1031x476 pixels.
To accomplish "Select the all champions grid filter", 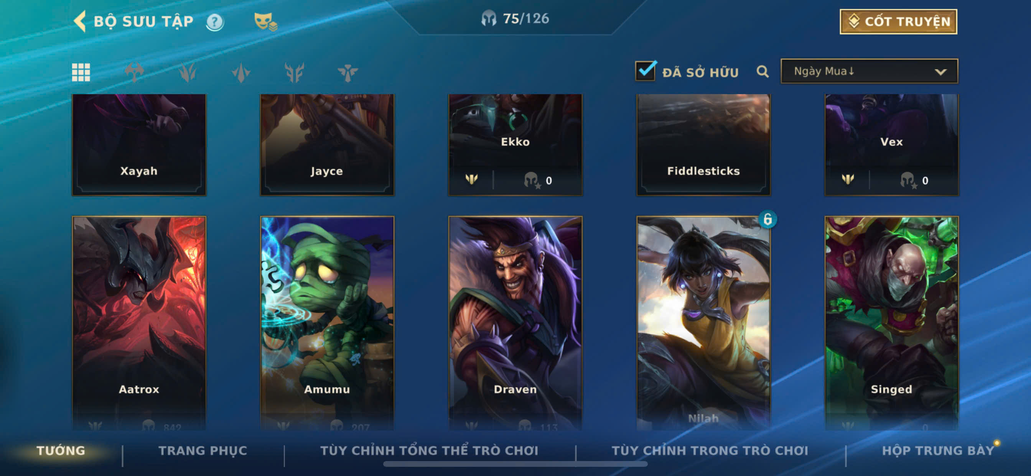I will click(x=81, y=72).
